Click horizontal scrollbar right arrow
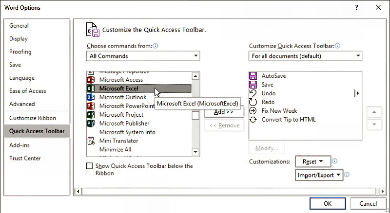 (383, 192)
